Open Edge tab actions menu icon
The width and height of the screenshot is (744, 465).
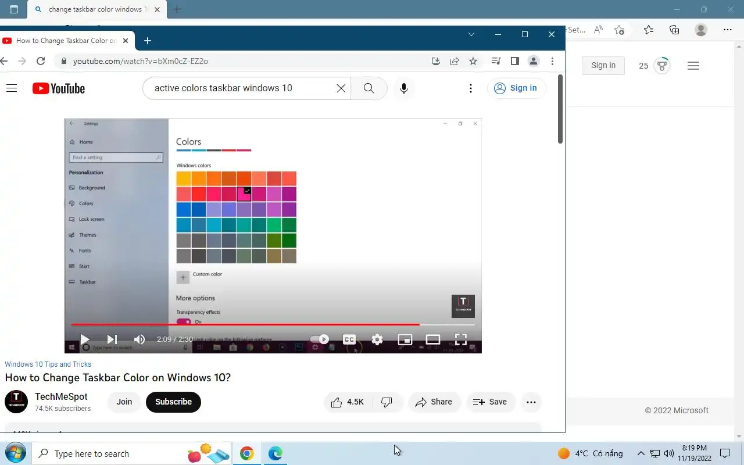point(14,9)
